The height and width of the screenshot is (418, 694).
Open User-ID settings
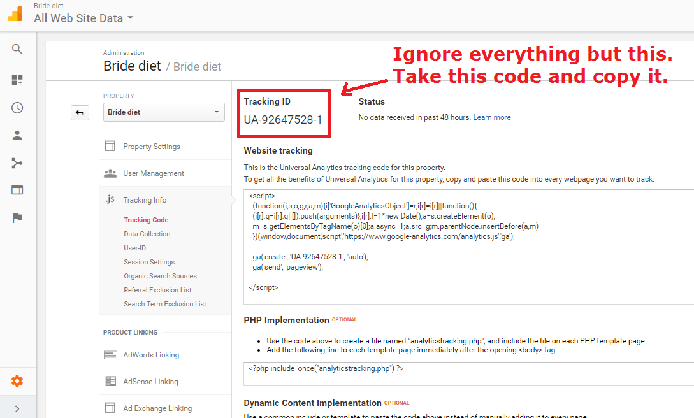[x=134, y=248]
